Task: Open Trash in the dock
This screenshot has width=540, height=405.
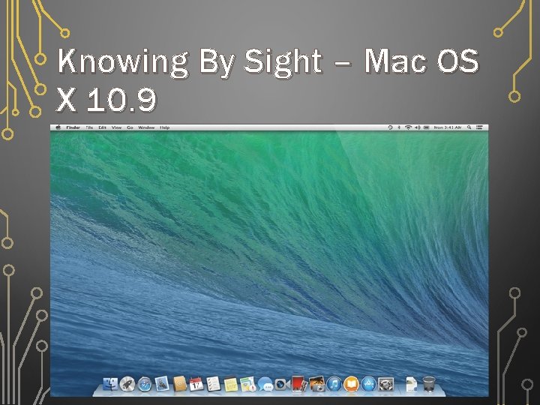Action: click(x=428, y=384)
